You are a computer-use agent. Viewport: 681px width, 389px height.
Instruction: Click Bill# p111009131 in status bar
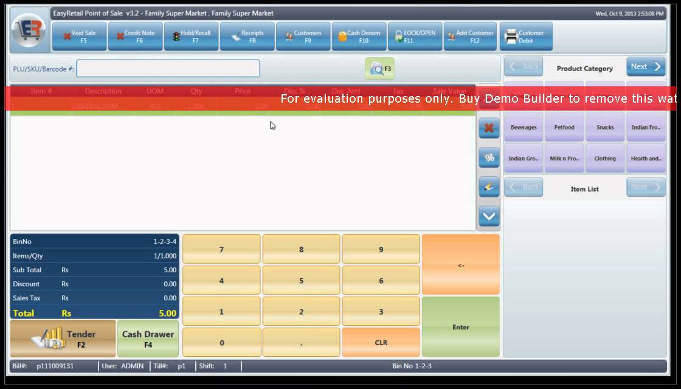pyautogui.click(x=43, y=366)
